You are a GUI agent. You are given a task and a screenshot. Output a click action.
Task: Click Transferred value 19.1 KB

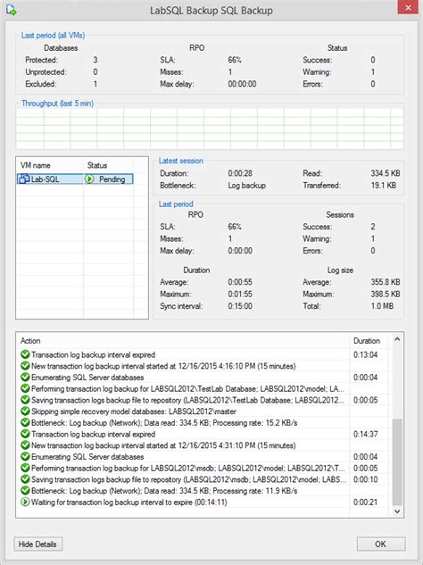384,186
